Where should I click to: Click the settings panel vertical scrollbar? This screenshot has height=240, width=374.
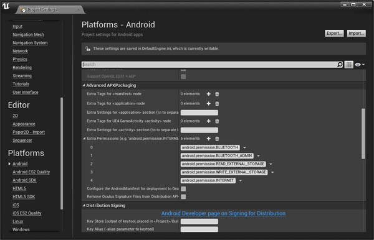[x=363, y=134]
